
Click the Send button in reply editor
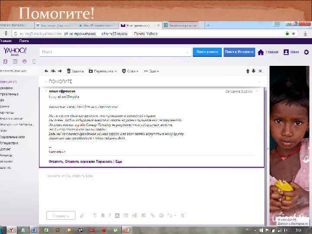[x=61, y=215]
